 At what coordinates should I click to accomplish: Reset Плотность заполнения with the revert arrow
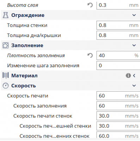90,55
